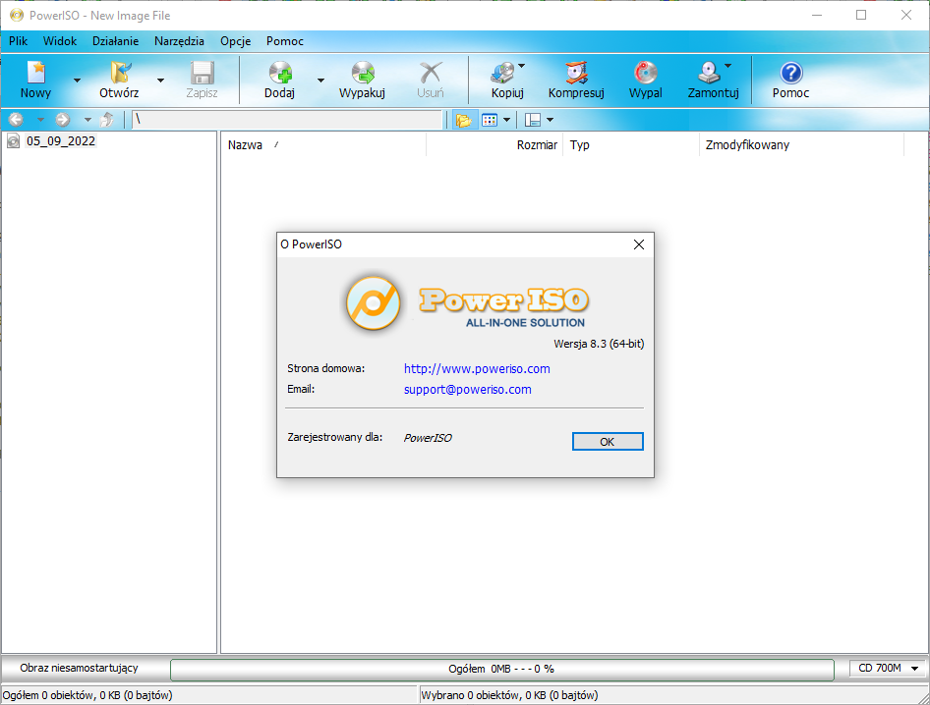Open the Widok menu
This screenshot has height=705, width=930.
point(60,41)
